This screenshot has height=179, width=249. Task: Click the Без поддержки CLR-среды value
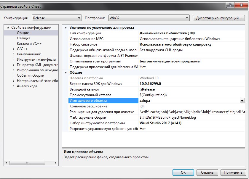click(161, 50)
